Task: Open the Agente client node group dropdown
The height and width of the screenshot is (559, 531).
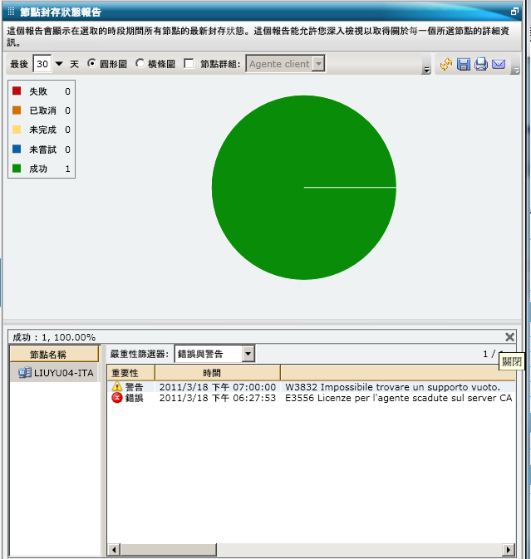Action: 318,64
